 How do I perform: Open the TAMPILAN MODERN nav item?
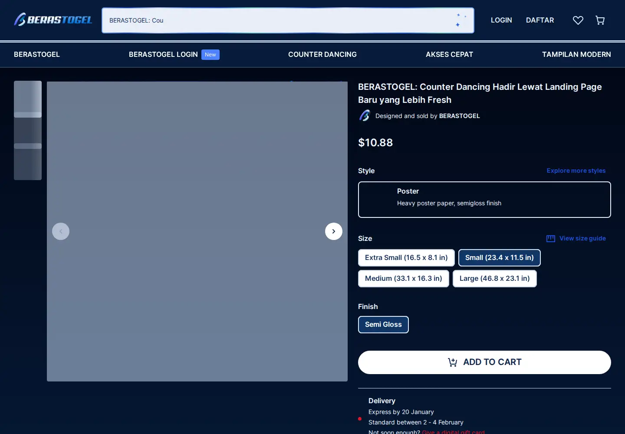pyautogui.click(x=576, y=55)
